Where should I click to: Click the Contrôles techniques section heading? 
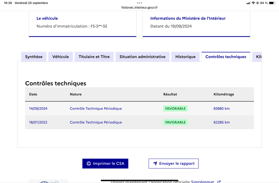(55, 83)
